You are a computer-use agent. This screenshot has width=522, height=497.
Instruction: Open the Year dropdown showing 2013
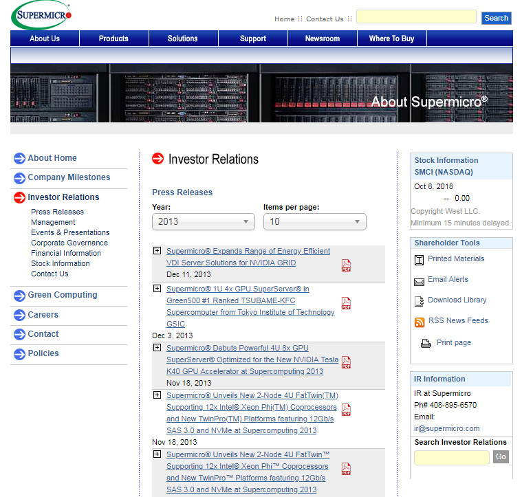click(204, 221)
